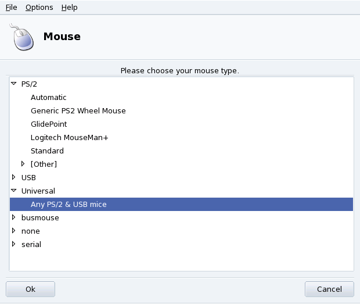
Task: Collapse the Universal category
Action: tap(14, 191)
